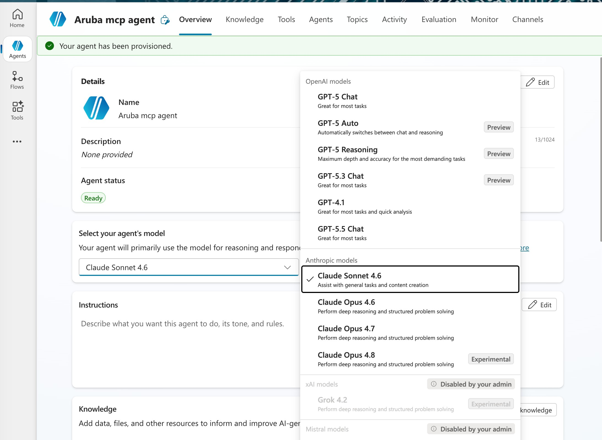Screen dimensions: 602x440
Task: Switch to the Monitor tab
Action: (484, 19)
